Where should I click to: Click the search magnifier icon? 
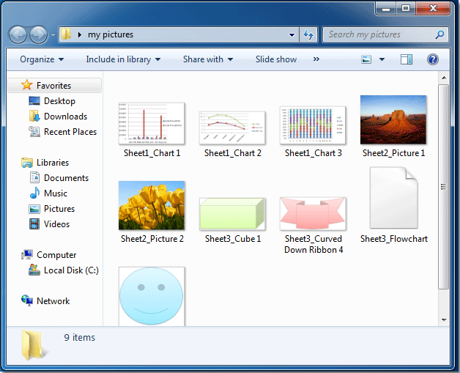[439, 34]
